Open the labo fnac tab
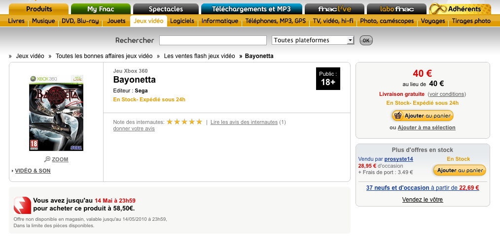Screen dimensions: 500x239 click(x=397, y=9)
